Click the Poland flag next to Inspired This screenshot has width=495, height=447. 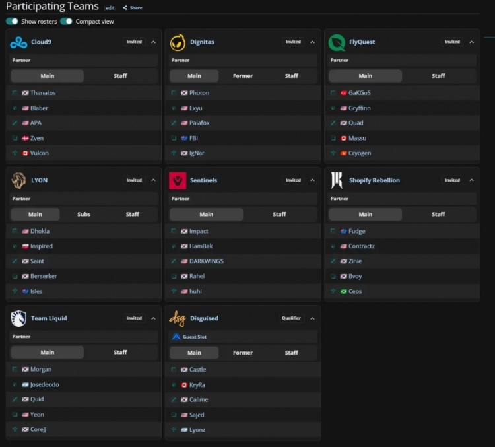(25, 246)
